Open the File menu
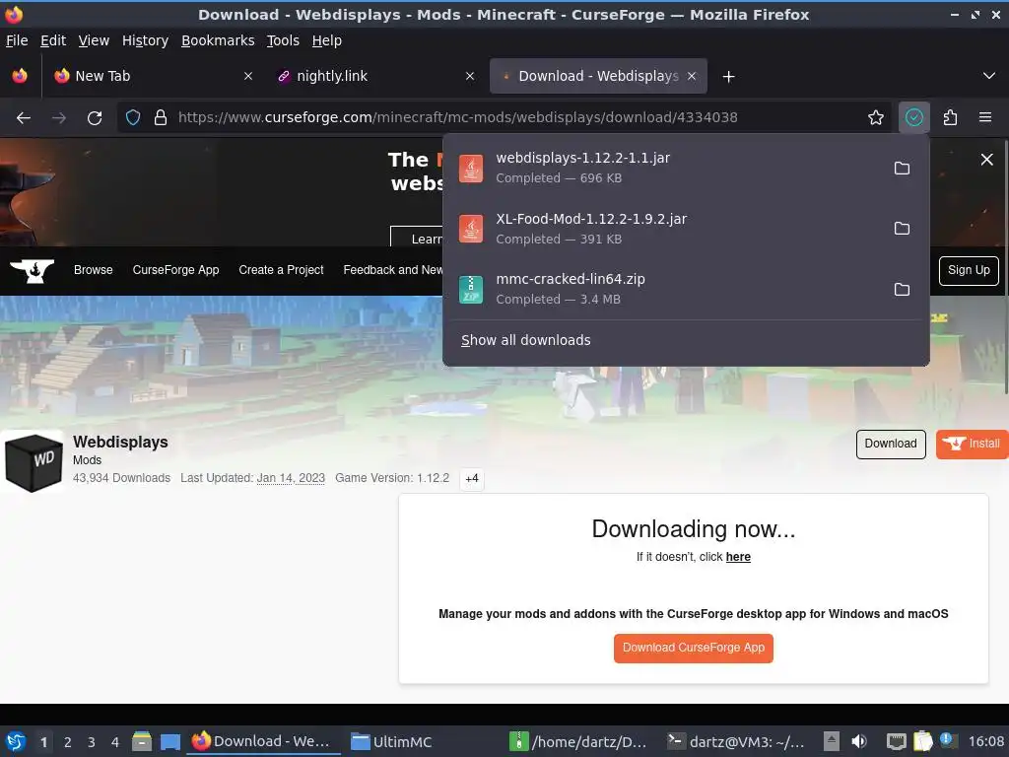 coord(17,40)
